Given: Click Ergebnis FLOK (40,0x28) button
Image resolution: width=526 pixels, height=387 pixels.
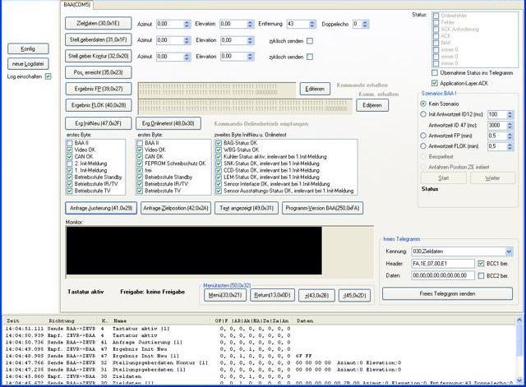Looking at the screenshot, I should coord(99,105).
